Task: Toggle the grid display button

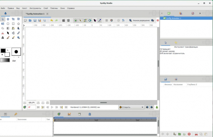Action: 106,21
